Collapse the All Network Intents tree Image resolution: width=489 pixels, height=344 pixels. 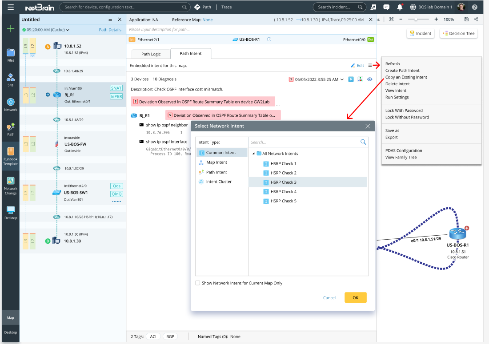tap(253, 154)
